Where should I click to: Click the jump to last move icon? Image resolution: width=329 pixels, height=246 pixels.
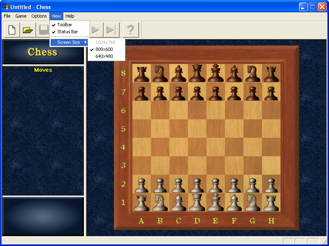(x=111, y=30)
